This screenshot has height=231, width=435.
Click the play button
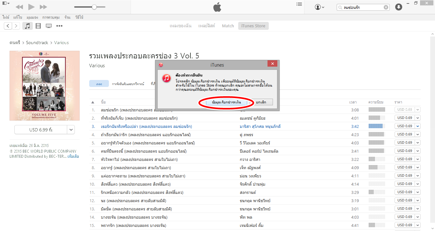(x=31, y=7)
